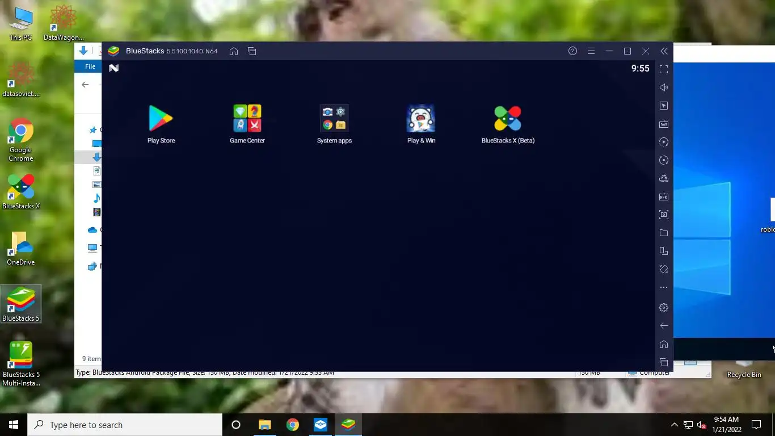Open OneDrive desktop folder
The image size is (775, 436).
pyautogui.click(x=21, y=248)
